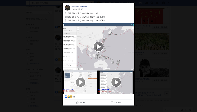Open the 作成 create menu
Screen dimensions: 197x112
click(x=140, y=3)
